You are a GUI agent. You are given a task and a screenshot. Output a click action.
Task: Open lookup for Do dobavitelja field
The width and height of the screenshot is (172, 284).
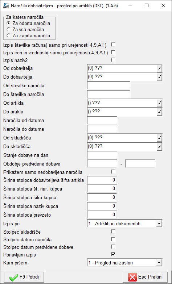(160, 77)
